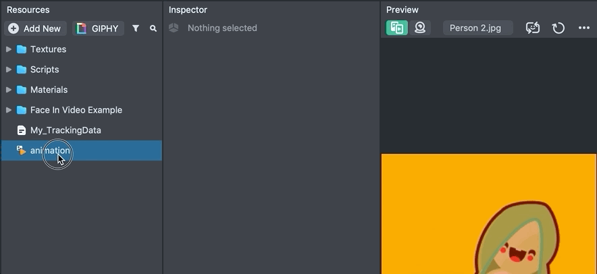Click the Add New resource button
Image resolution: width=597 pixels, height=274 pixels.
(35, 28)
